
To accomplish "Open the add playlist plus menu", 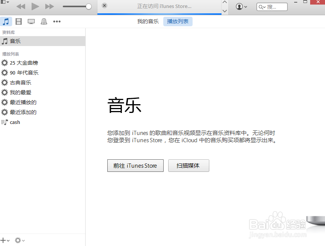I will pos(5,240).
